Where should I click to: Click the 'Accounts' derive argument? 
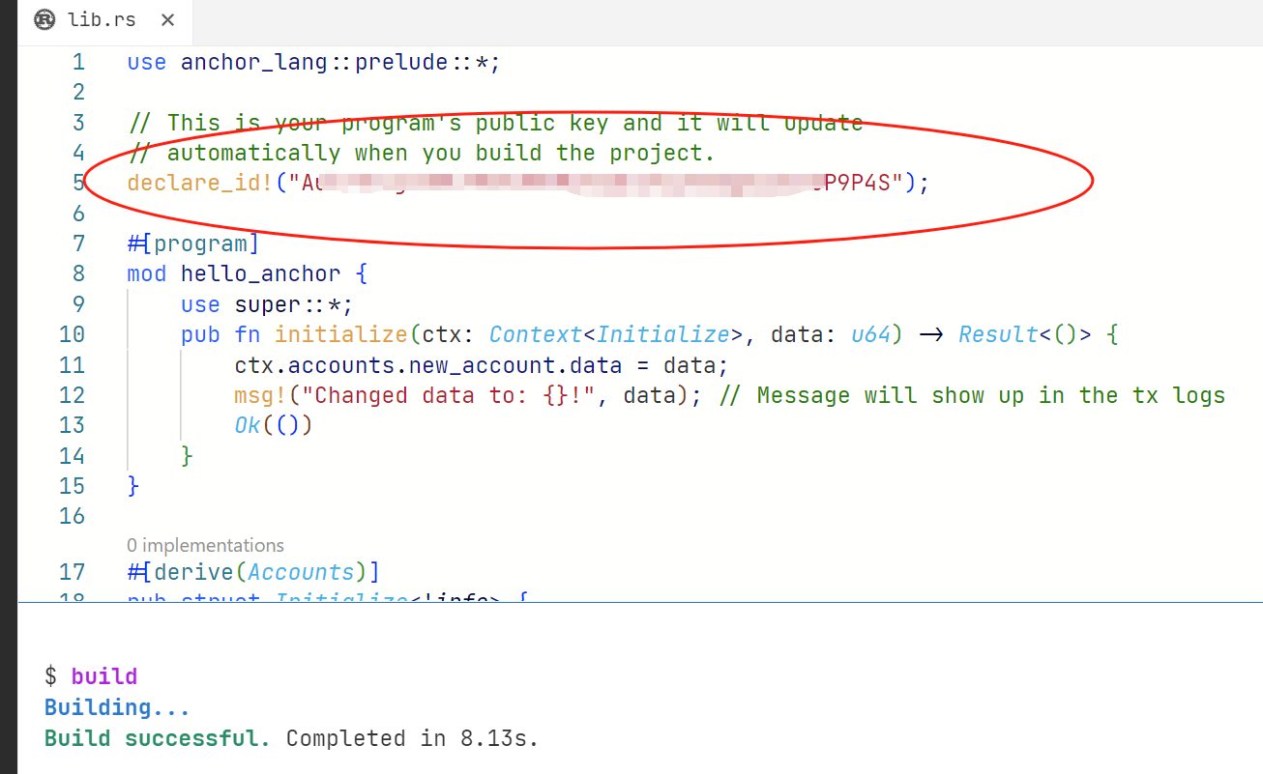click(301, 572)
